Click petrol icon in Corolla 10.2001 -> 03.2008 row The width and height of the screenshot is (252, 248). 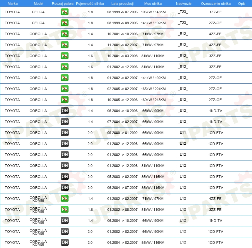coord(64,56)
